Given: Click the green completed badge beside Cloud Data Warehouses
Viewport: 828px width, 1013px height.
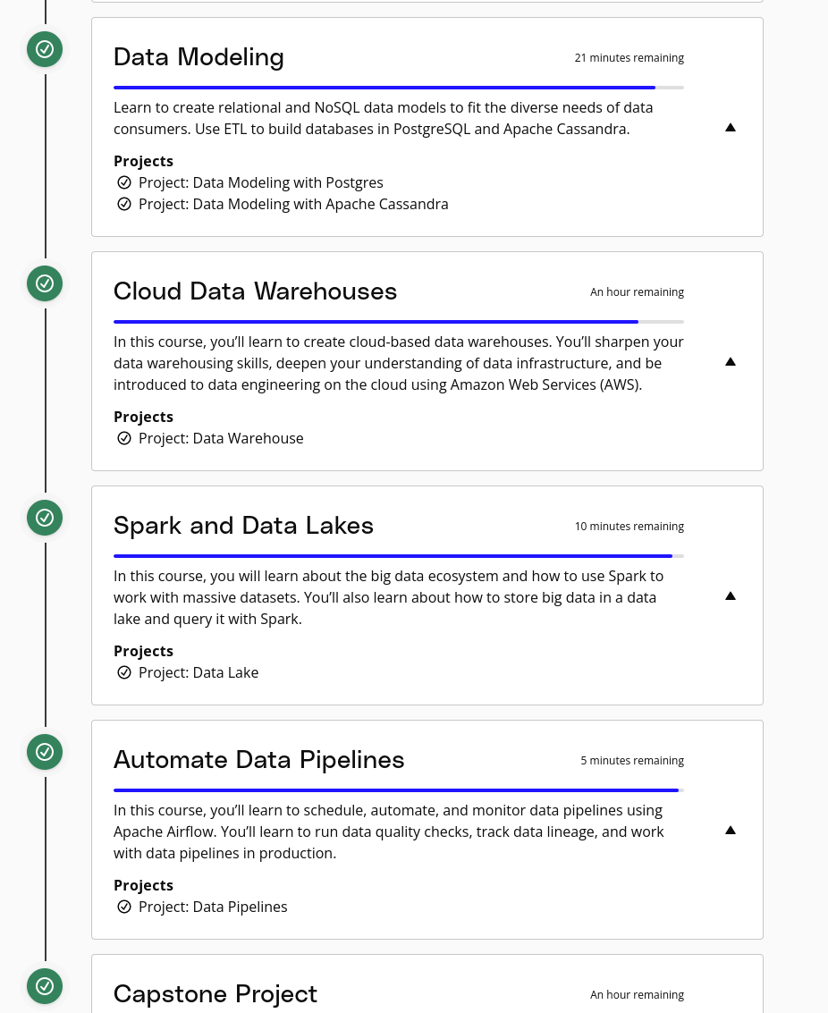Looking at the screenshot, I should 45,283.
